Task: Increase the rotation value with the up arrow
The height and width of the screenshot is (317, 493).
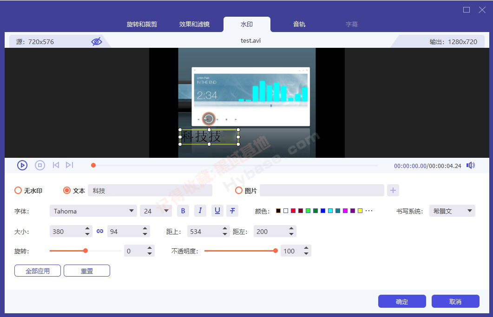Action: 150,248
